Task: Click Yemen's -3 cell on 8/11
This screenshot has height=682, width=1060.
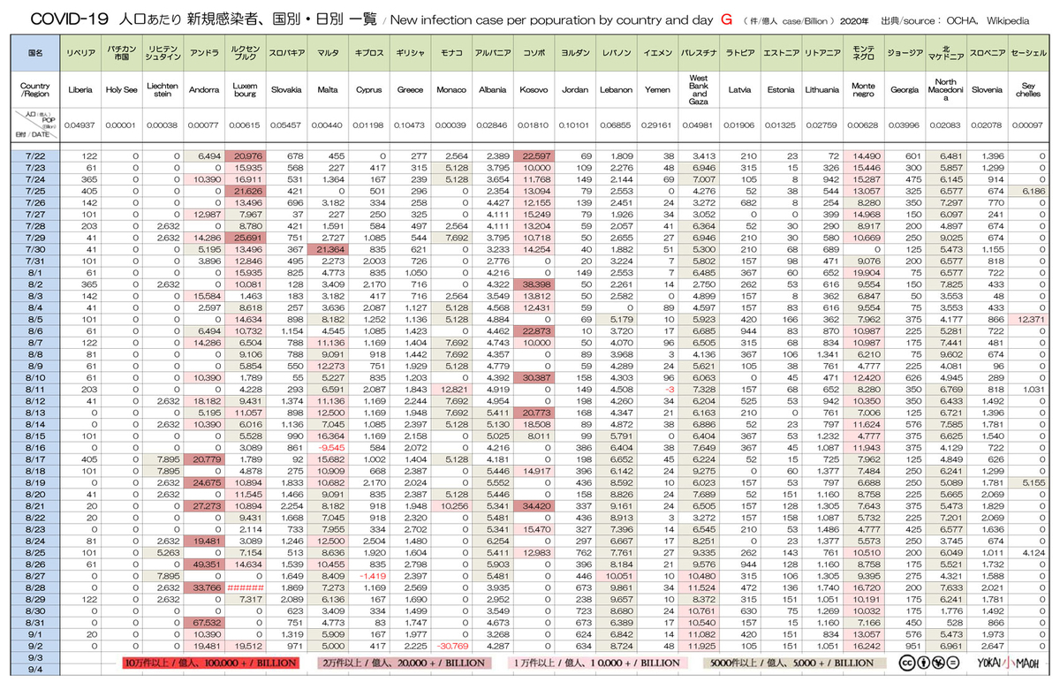Action: pyautogui.click(x=657, y=389)
